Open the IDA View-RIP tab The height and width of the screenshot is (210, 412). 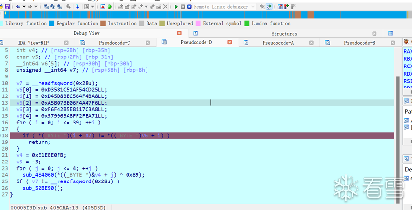pyautogui.click(x=33, y=43)
